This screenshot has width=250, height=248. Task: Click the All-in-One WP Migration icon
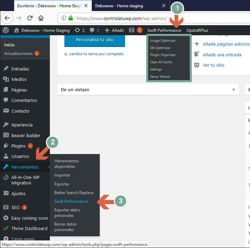pos(6,177)
